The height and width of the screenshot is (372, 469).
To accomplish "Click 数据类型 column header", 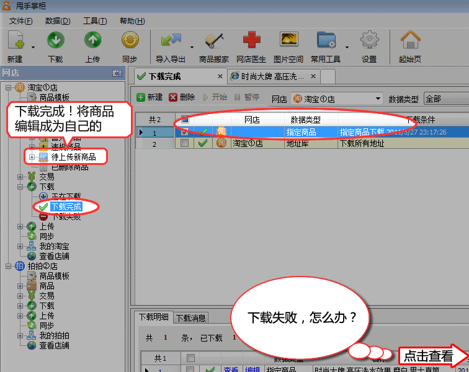I will click(305, 120).
